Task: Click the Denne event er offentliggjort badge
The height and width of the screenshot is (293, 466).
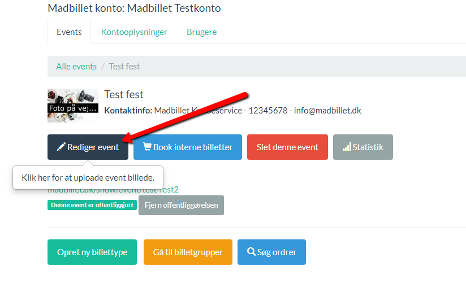Action: (x=92, y=205)
